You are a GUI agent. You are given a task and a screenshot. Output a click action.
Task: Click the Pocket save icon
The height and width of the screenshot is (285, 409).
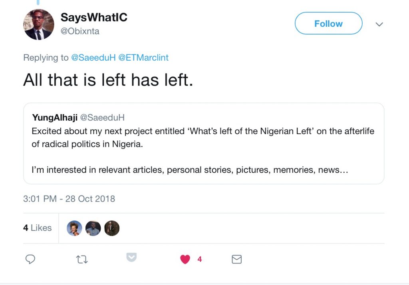[x=131, y=257]
